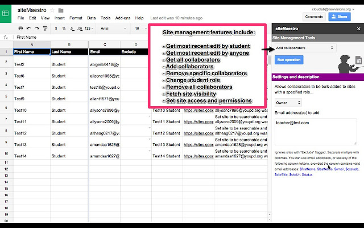Click the Comments button
Screen dimensions: 364x228
point(314,17)
